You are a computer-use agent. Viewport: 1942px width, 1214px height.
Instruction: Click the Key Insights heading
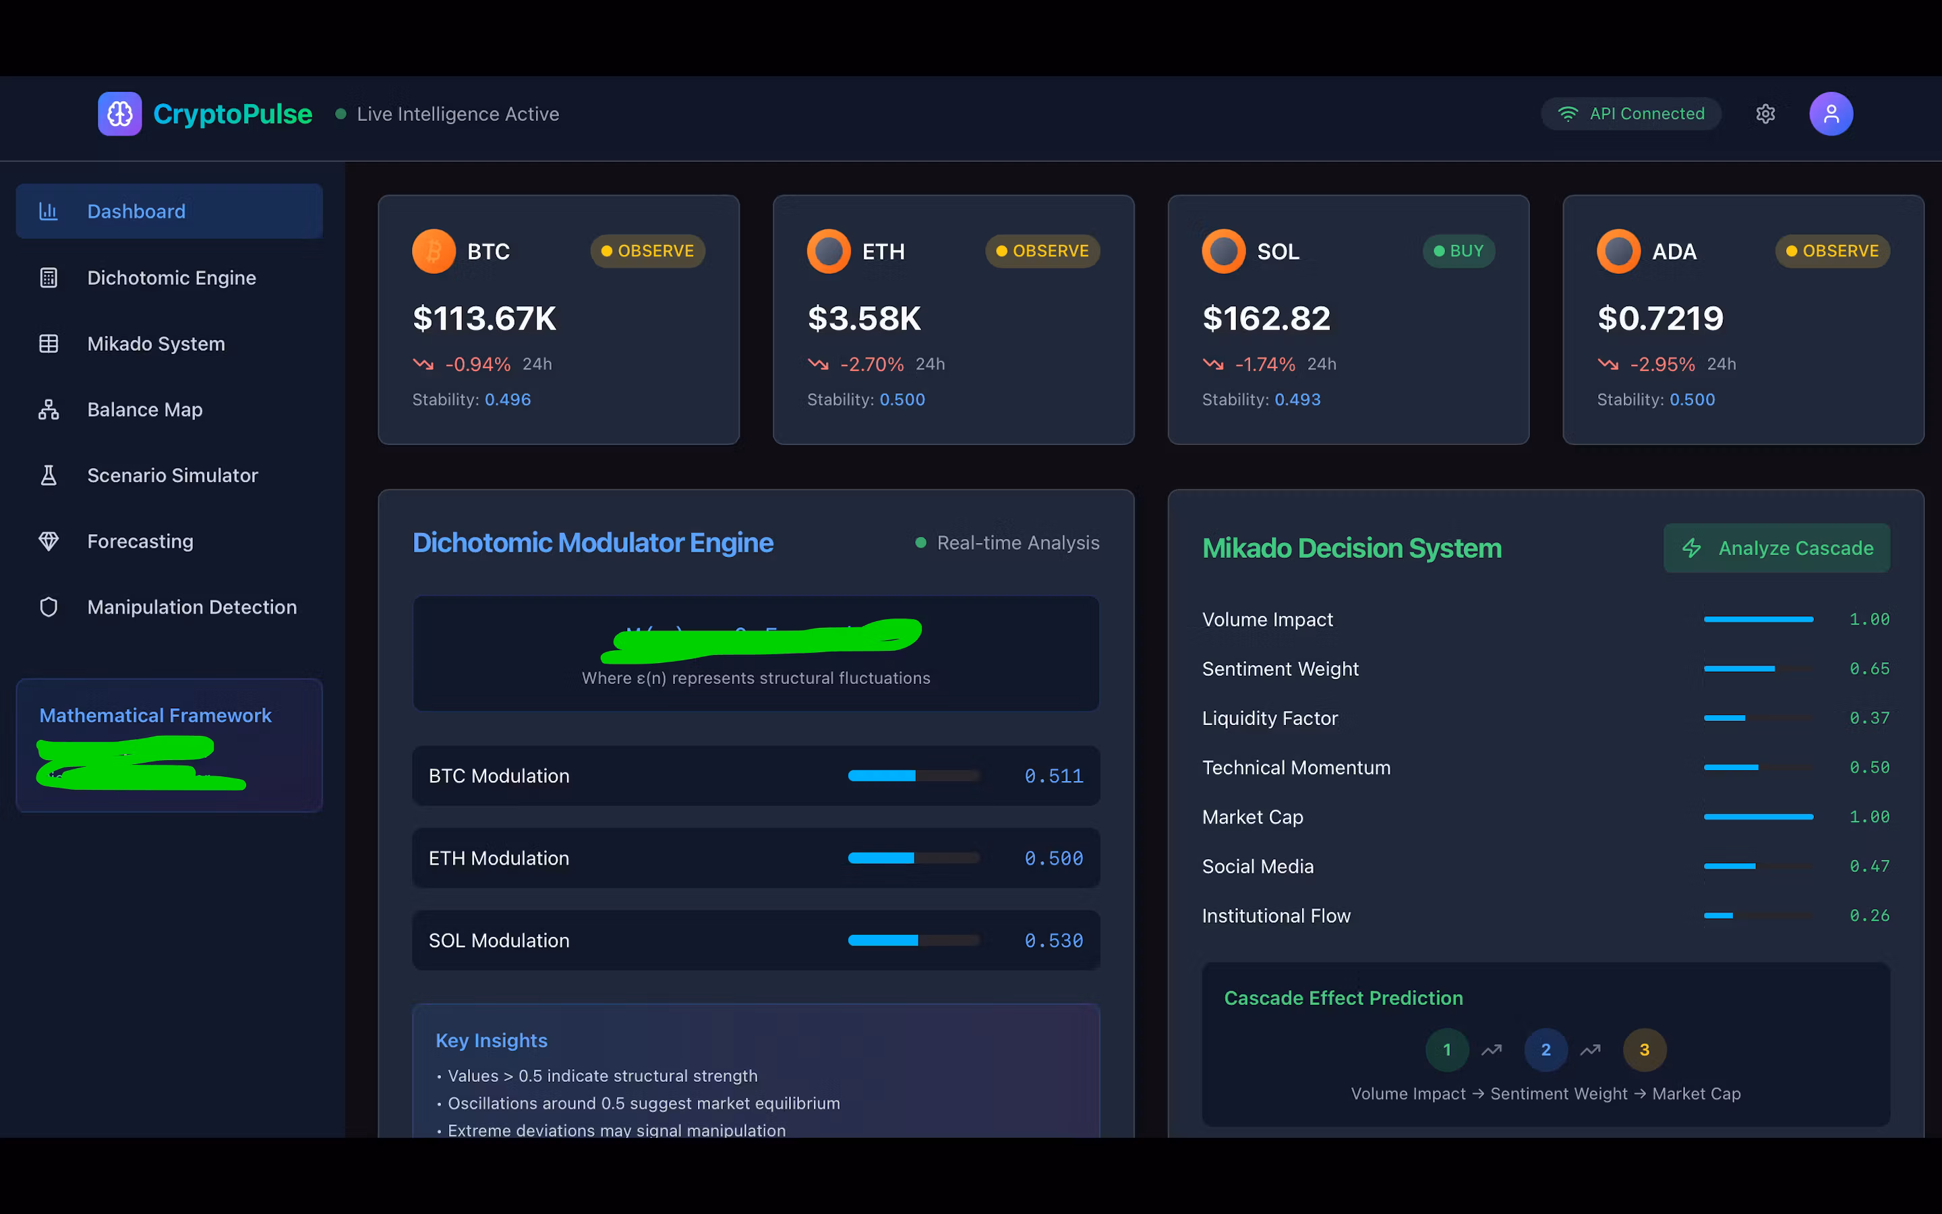[491, 1041]
